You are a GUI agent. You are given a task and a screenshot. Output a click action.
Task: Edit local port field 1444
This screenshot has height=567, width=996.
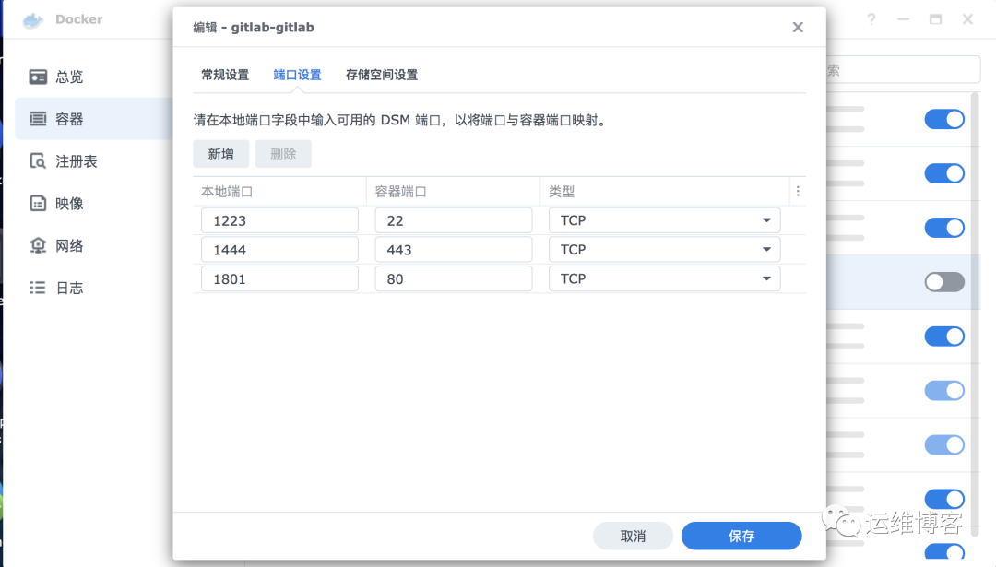coord(279,250)
